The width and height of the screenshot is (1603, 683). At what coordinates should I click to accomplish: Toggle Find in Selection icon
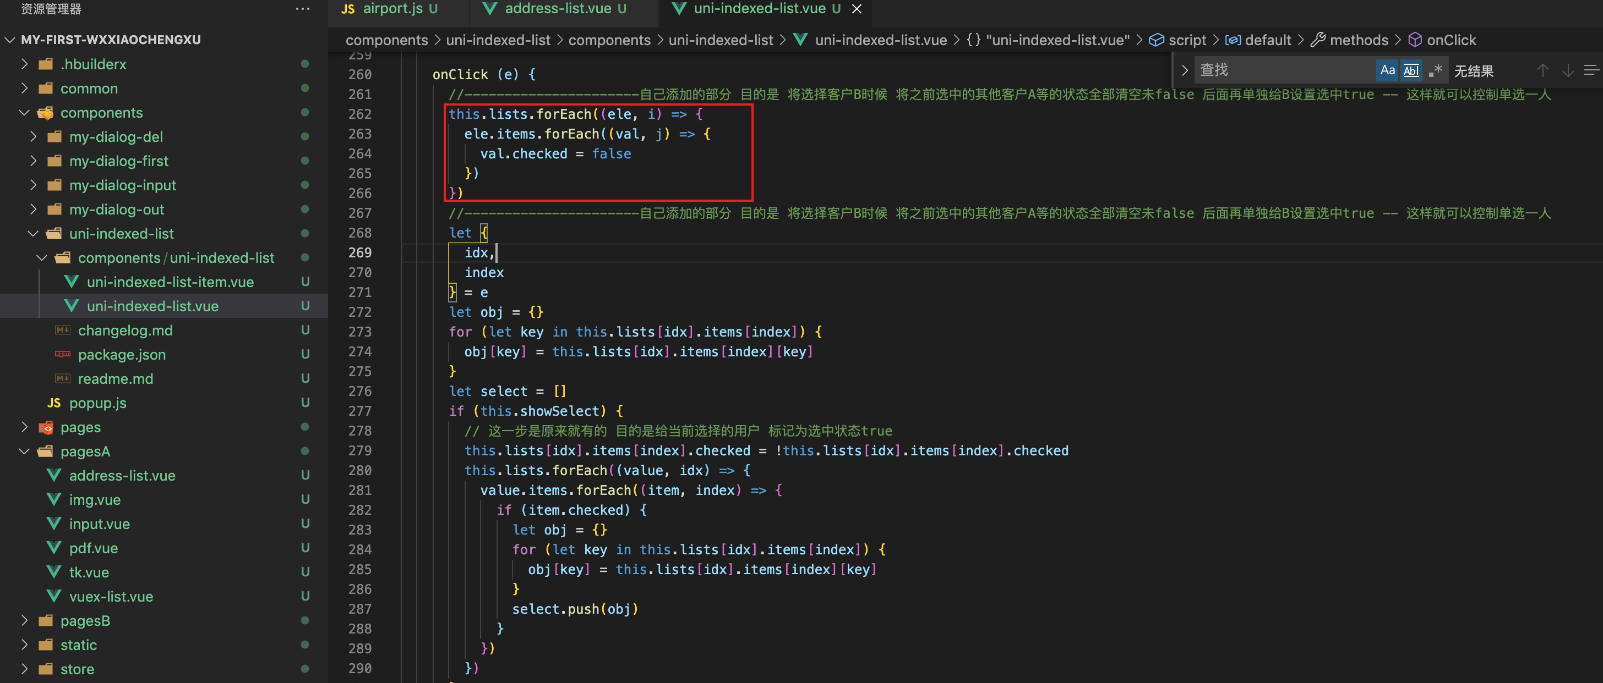[1591, 70]
